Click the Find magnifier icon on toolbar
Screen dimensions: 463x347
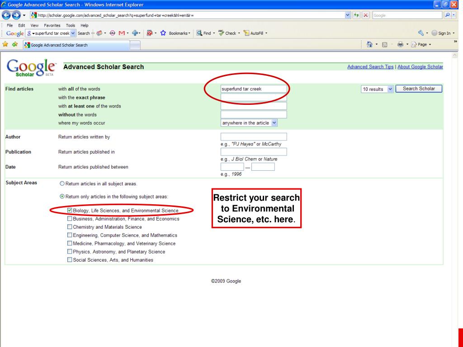point(199,33)
